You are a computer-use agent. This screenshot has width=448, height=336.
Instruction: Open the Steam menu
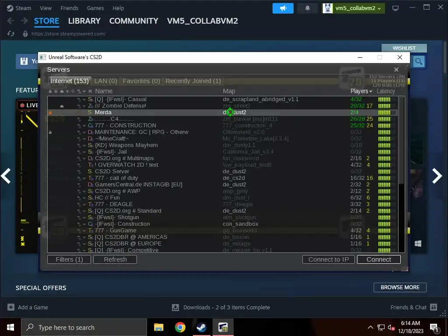pos(19,8)
